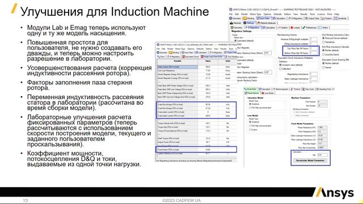Open Material database sub-tab

(267, 23)
